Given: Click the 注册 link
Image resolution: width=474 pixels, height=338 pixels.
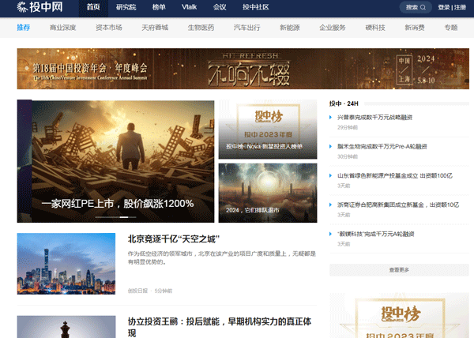Looking at the screenshot, I should pos(460,7).
